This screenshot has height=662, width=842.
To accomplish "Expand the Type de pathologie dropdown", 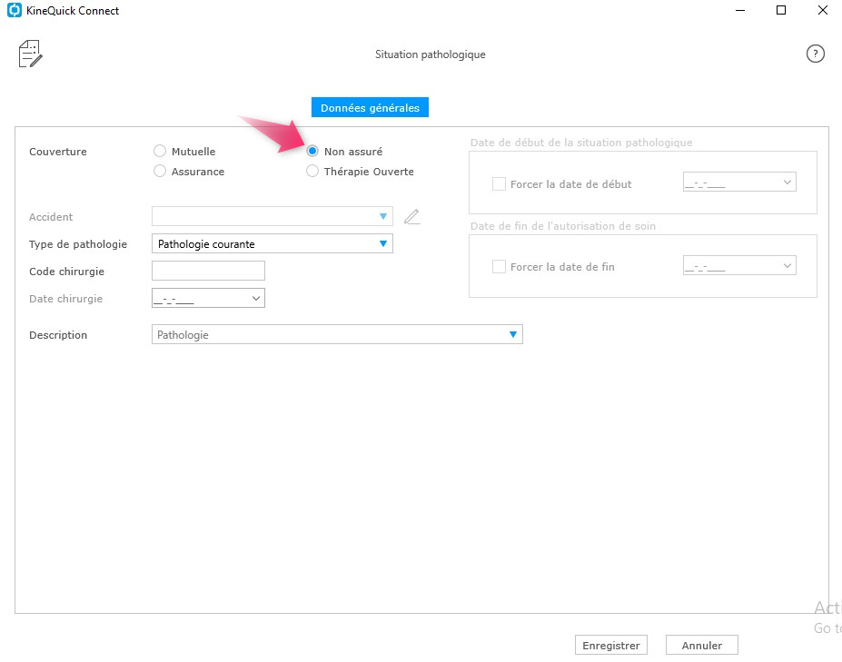I will coord(383,243).
